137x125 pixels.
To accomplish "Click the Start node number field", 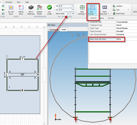I will [67, 14].
